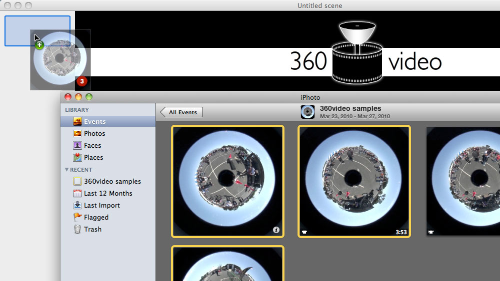500x281 pixels.
Task: Click the 360video samples event icon in sidebar
Action: point(77,181)
